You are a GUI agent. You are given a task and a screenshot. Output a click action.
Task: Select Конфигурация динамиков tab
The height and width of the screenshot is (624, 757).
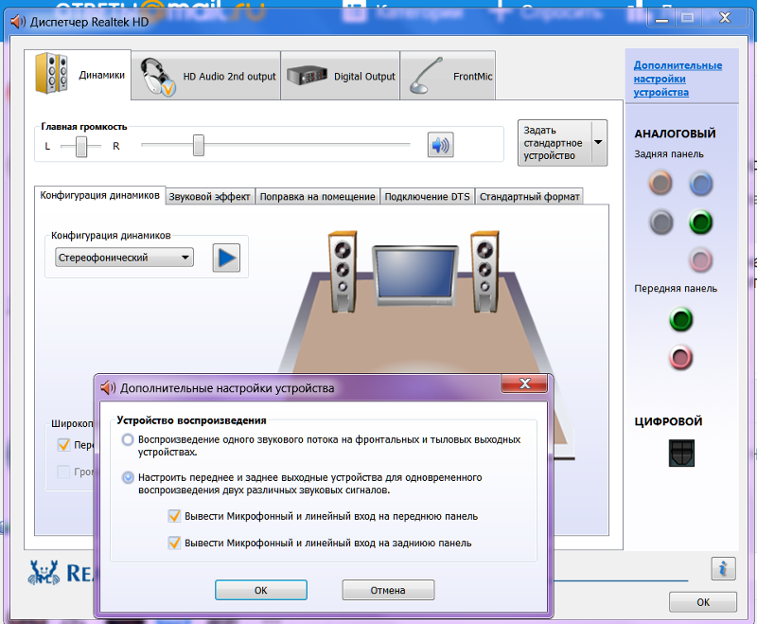100,195
